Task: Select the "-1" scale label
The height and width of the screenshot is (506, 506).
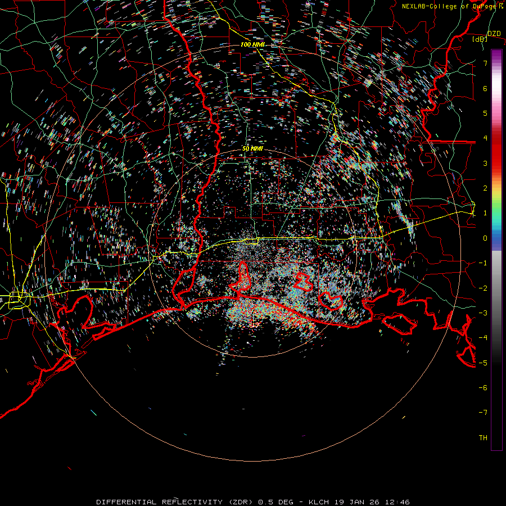Action: click(x=483, y=263)
